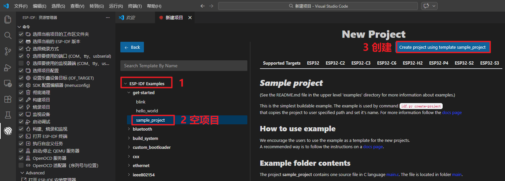Click the lightning icon beside 烧录项目
Screen dimensions: 505x181
coord(28,107)
